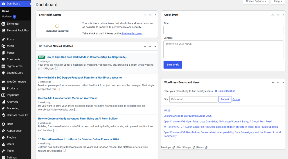Click the News external link icon
Viewport: 288px width, 159px height.
click(206, 148)
